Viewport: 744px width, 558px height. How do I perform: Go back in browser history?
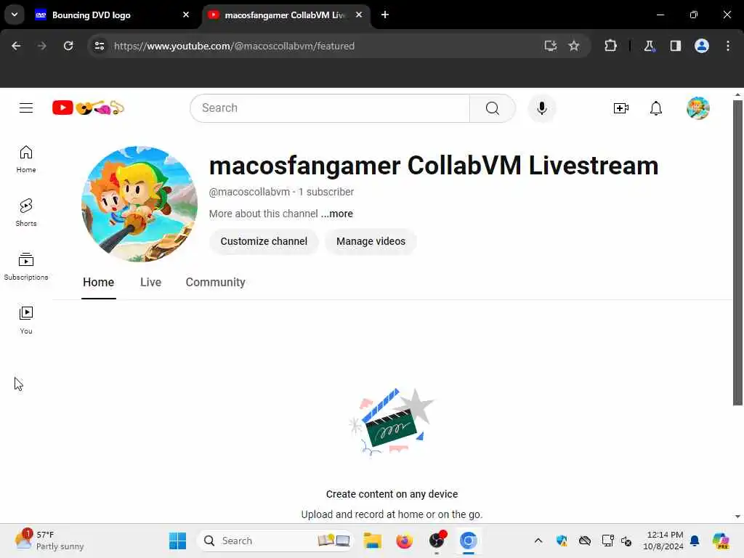(x=16, y=46)
